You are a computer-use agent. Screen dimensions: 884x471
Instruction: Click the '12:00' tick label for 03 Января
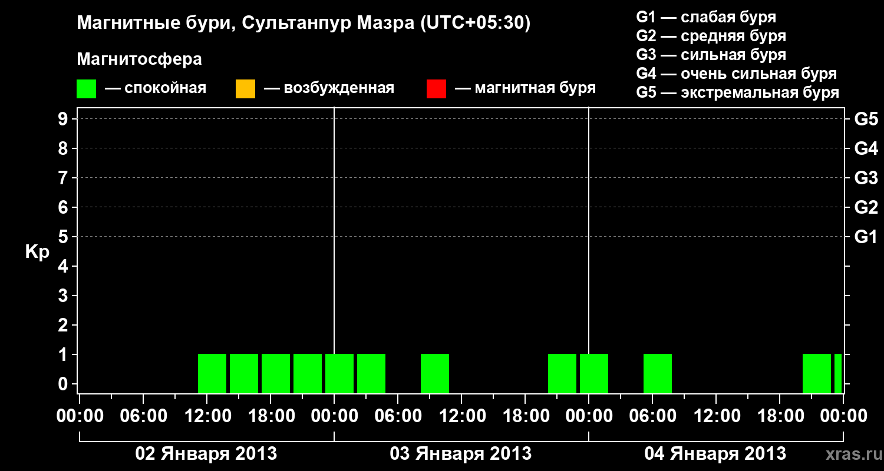461,416
